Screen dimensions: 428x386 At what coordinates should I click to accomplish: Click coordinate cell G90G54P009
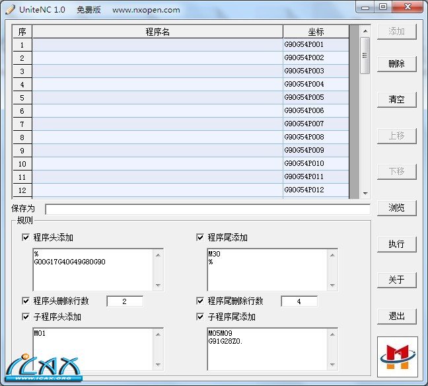316,150
